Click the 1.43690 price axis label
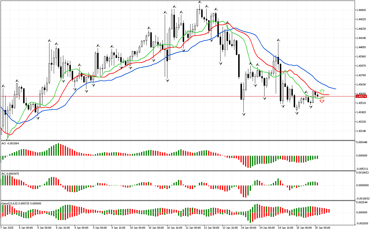Image resolution: width=370 pixels, height=231 pixels. click(361, 84)
